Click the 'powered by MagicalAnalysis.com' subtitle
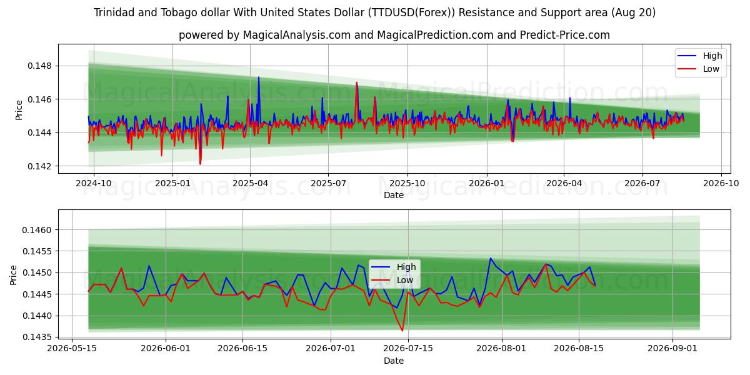 click(x=394, y=35)
